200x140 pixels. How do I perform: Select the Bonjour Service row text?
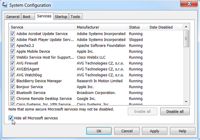tap(29, 87)
